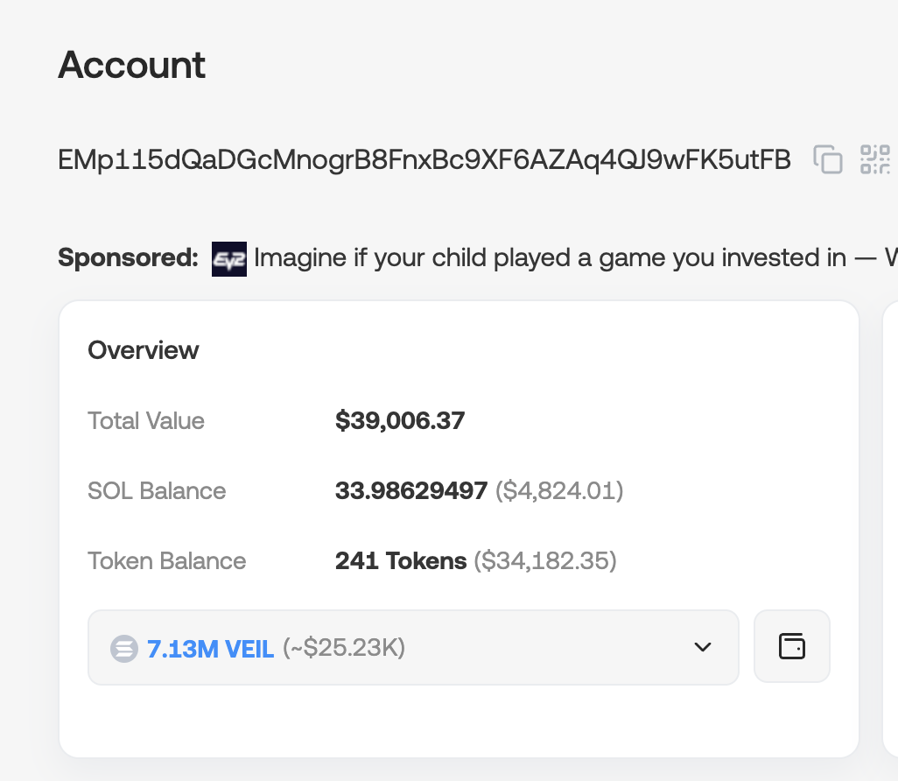The height and width of the screenshot is (781, 898).
Task: Click the sponsored ad logo icon
Action: click(x=229, y=259)
